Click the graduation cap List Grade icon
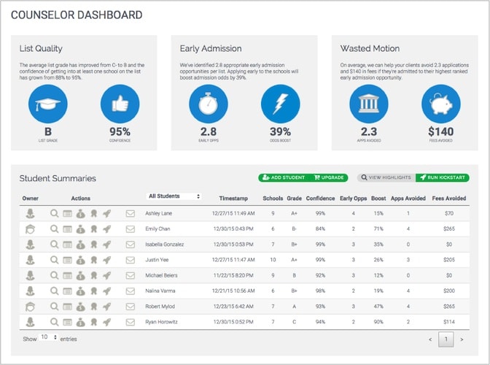This screenshot has height=365, width=490. (48, 104)
